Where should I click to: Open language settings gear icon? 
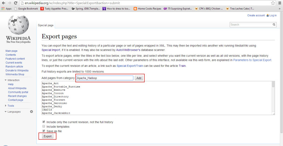click(x=31, y=112)
